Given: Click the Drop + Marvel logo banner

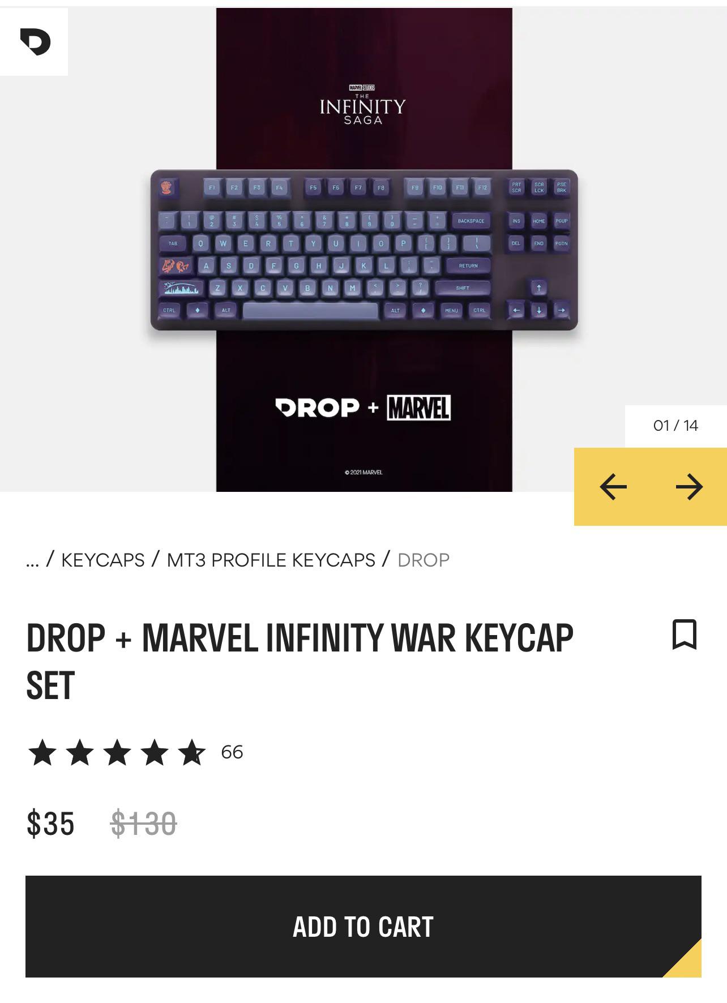Looking at the screenshot, I should 363,408.
